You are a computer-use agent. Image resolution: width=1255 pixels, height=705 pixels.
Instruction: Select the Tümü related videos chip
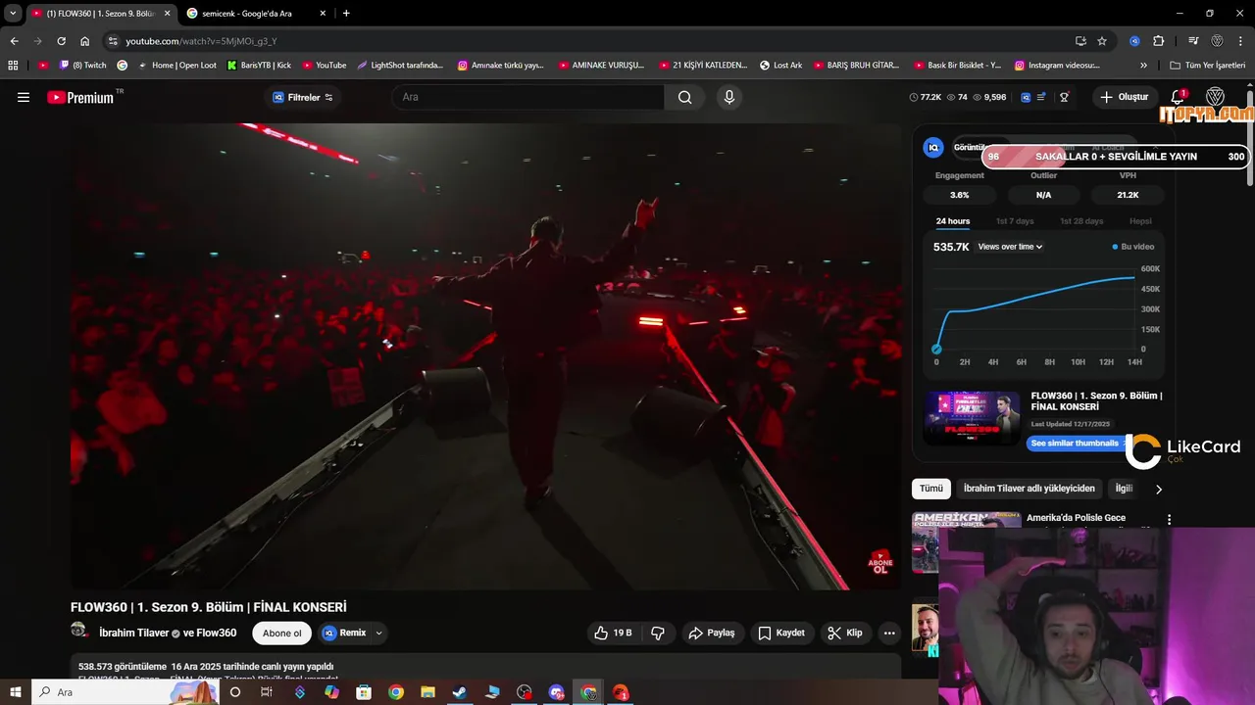coord(930,489)
